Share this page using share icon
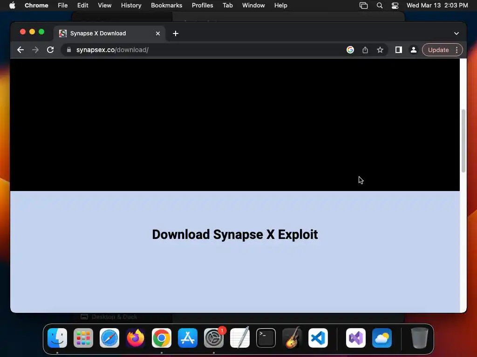 (365, 50)
